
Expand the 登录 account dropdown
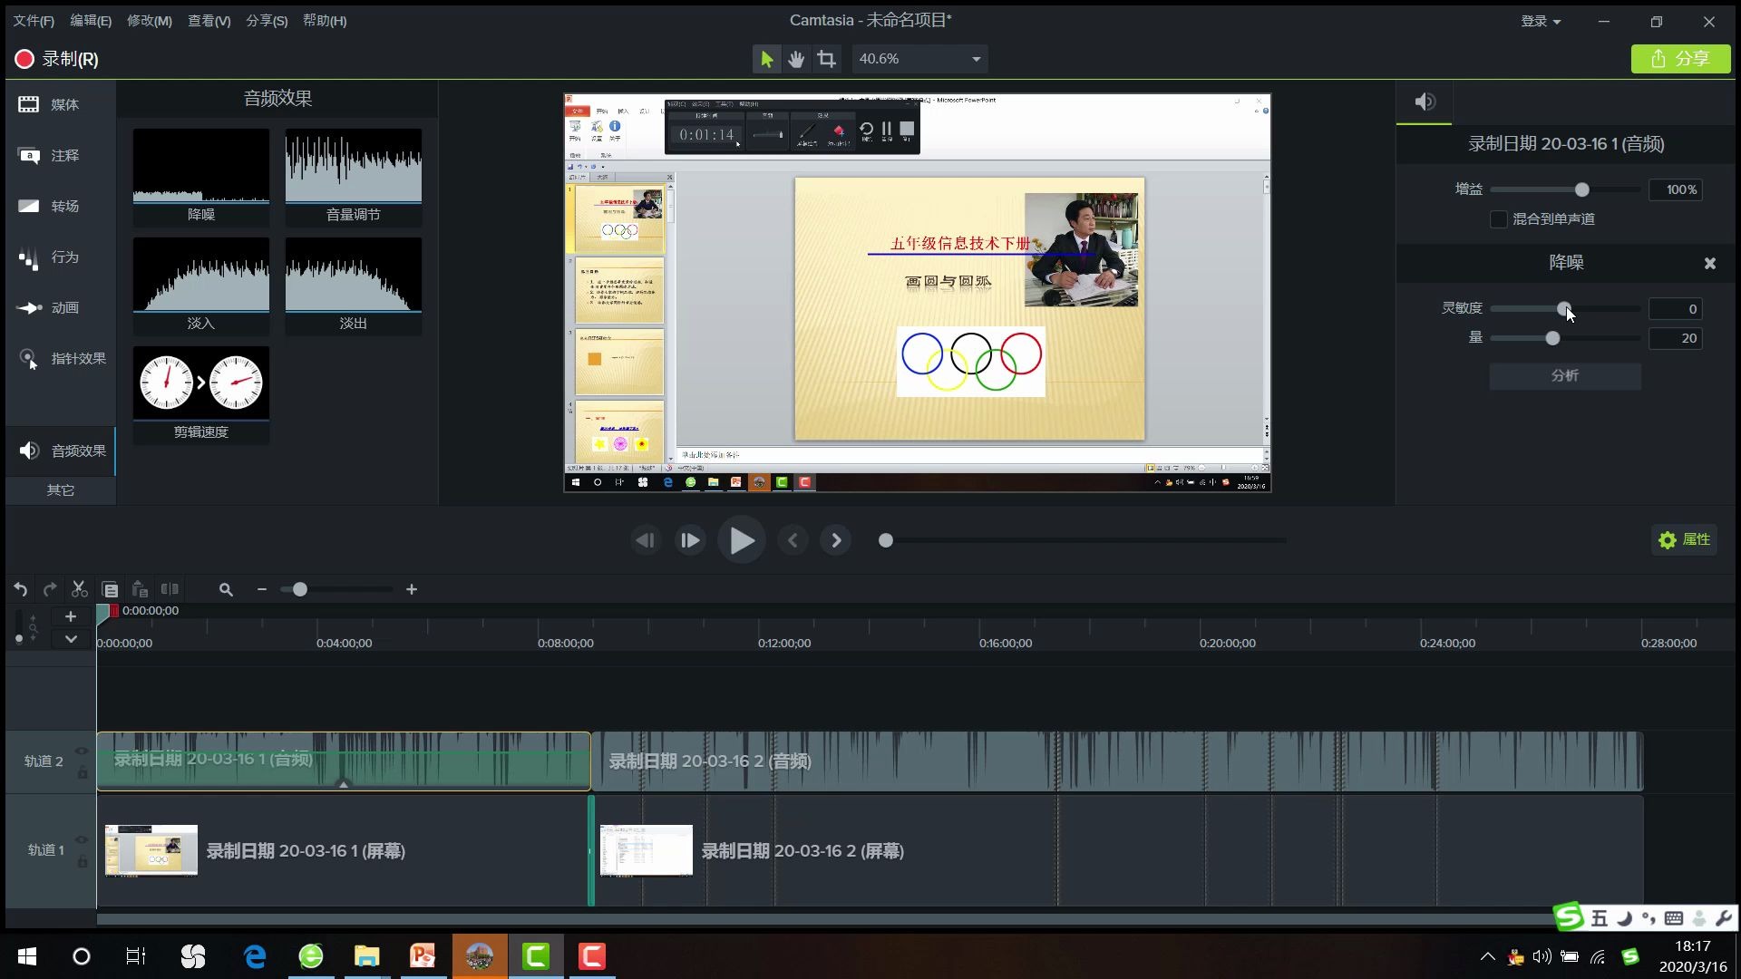(1541, 21)
